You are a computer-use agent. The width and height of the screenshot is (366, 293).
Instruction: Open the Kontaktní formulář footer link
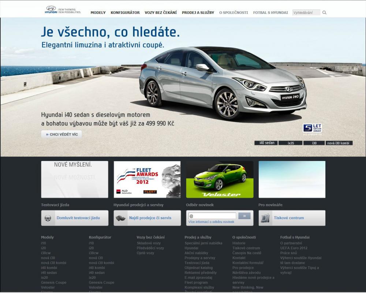pos(248,263)
